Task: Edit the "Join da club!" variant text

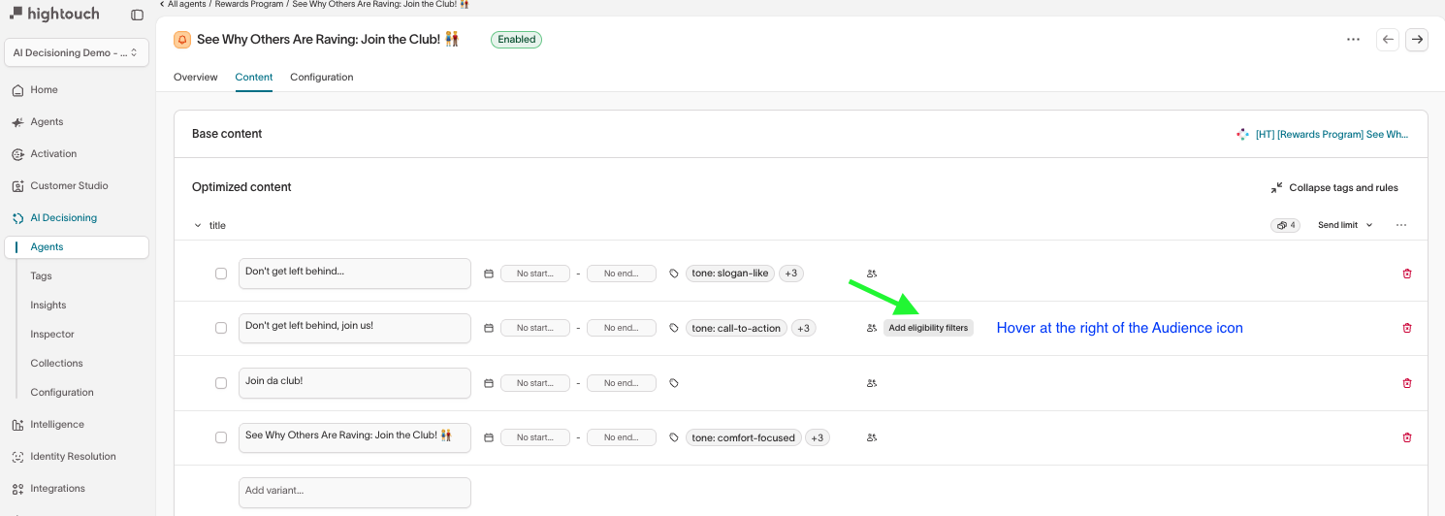Action: [x=355, y=383]
